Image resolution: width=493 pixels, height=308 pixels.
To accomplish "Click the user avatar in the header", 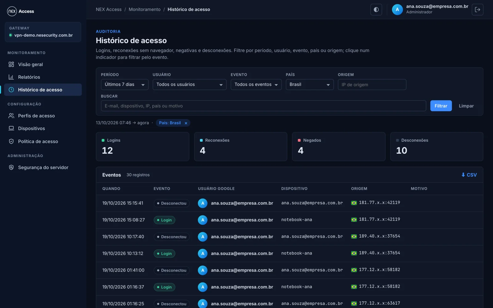I will [397, 10].
